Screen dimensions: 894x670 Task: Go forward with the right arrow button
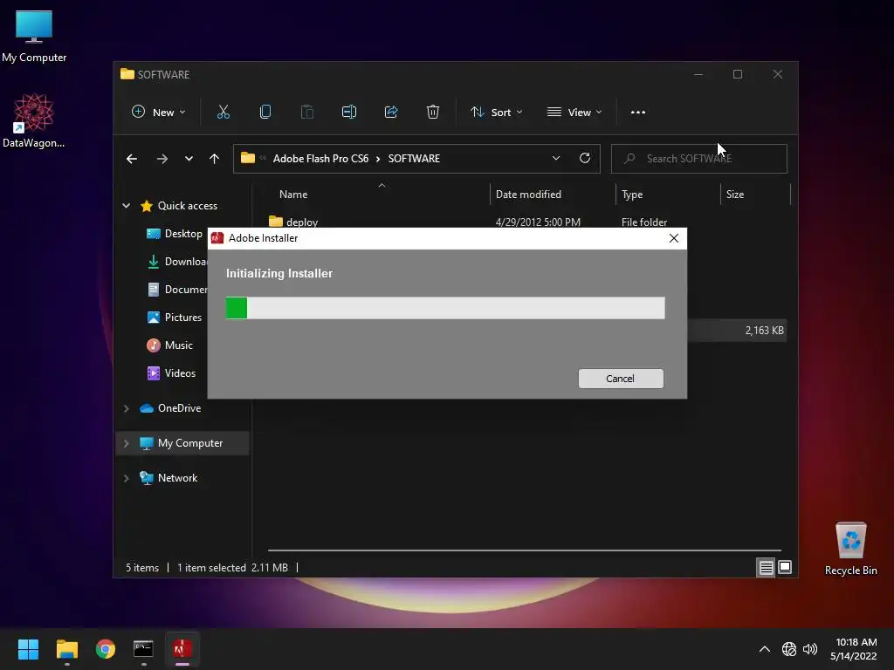(x=162, y=159)
